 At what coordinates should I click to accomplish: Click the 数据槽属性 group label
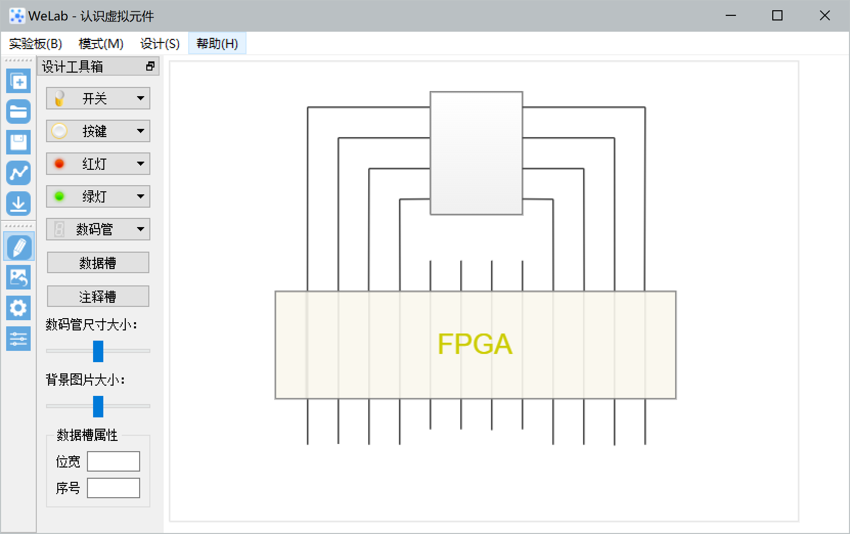pos(87,435)
